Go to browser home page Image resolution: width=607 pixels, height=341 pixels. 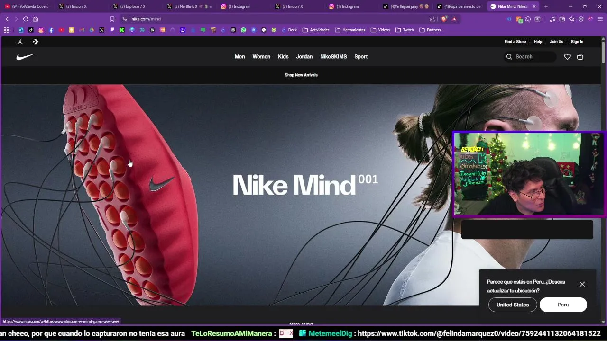[x=35, y=19]
